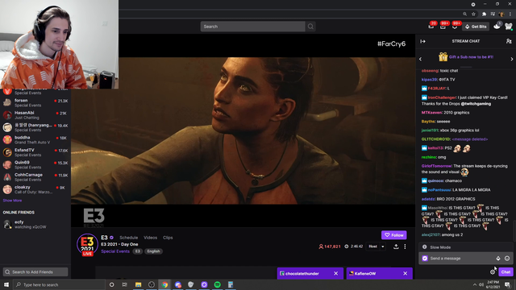Open File Explorer from the taskbar
The image size is (516, 290).
[138, 284]
